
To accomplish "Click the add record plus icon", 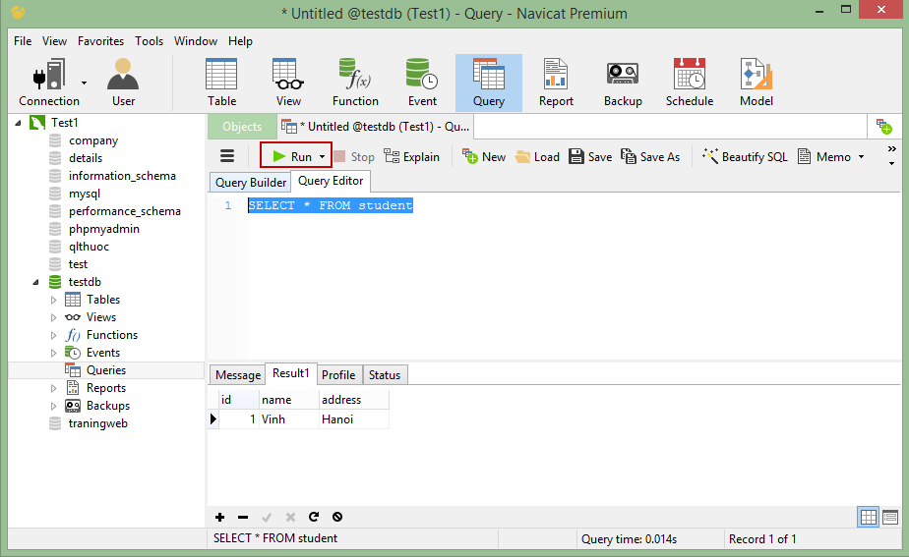I will point(219,517).
